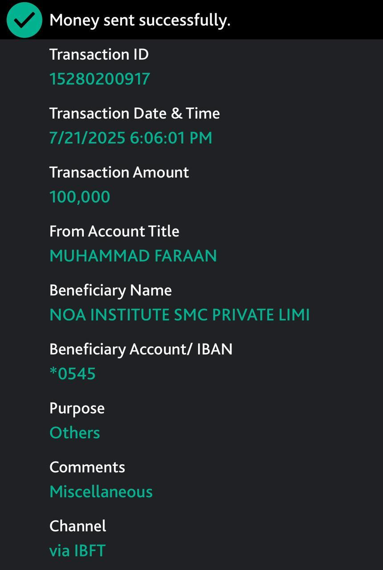Screen dimensions: 383x570
Task: Tap the 100,000 amount value
Action: (80, 197)
